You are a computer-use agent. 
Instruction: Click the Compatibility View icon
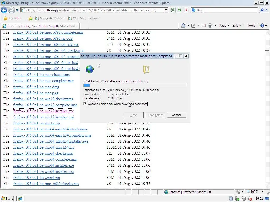point(173,10)
